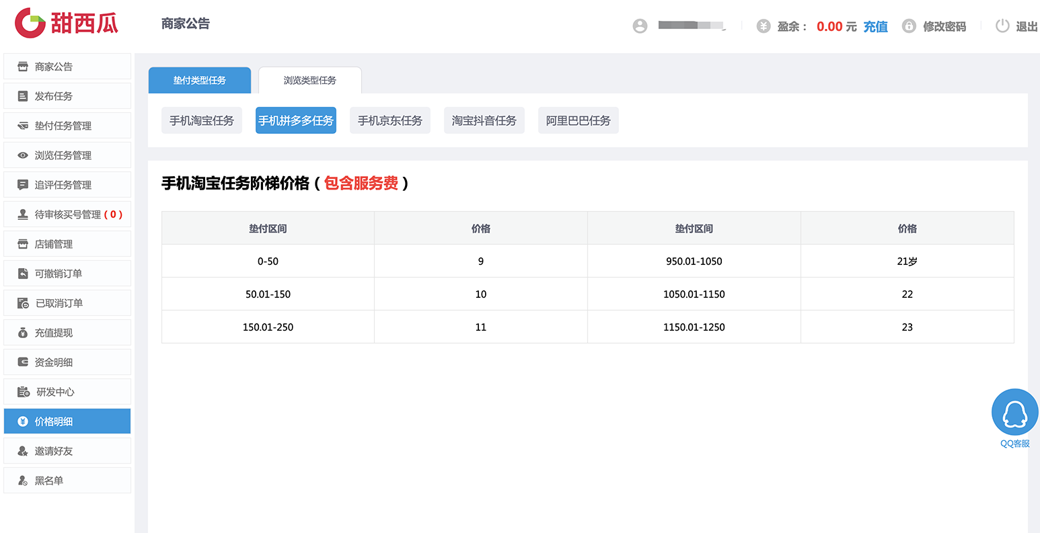Click the 已取消订单 icon
Screen dimensions: 1040x533
click(x=23, y=303)
